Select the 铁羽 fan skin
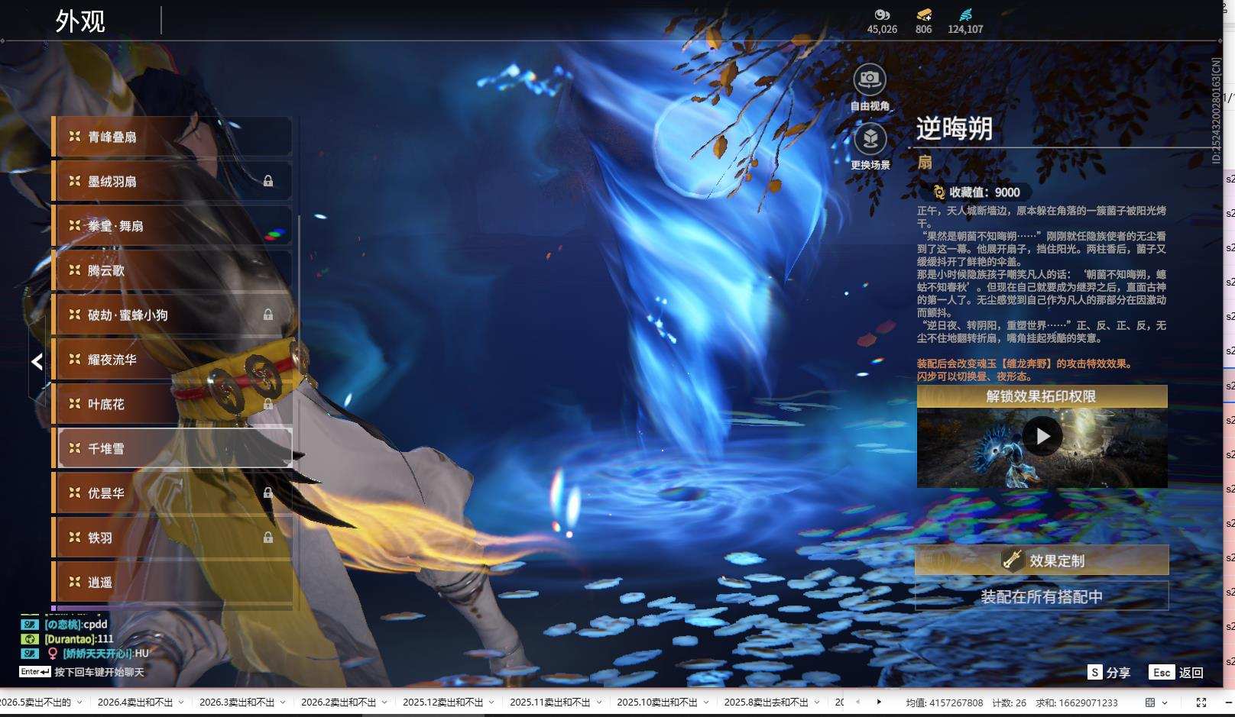 [x=172, y=538]
